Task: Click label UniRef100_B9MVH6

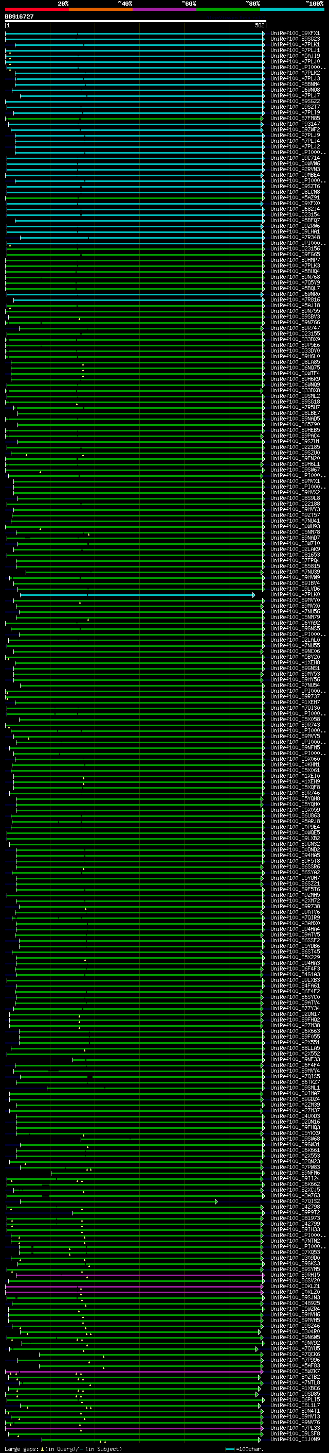Action: [295, 1314]
